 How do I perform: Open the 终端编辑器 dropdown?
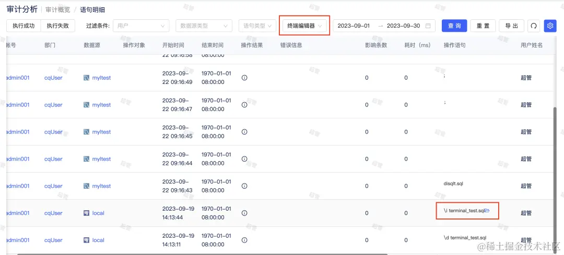pyautogui.click(x=304, y=26)
